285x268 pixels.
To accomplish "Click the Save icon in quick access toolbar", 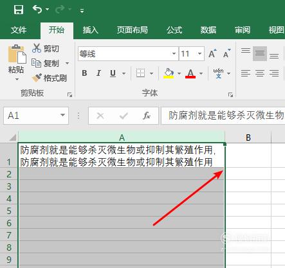I will [19, 10].
